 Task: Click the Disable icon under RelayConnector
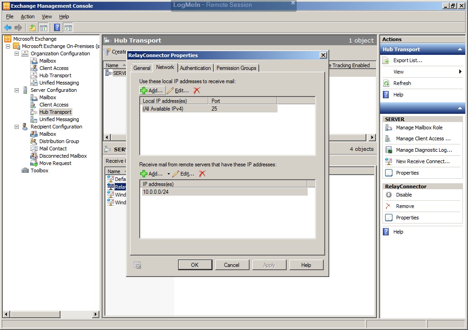pos(389,195)
